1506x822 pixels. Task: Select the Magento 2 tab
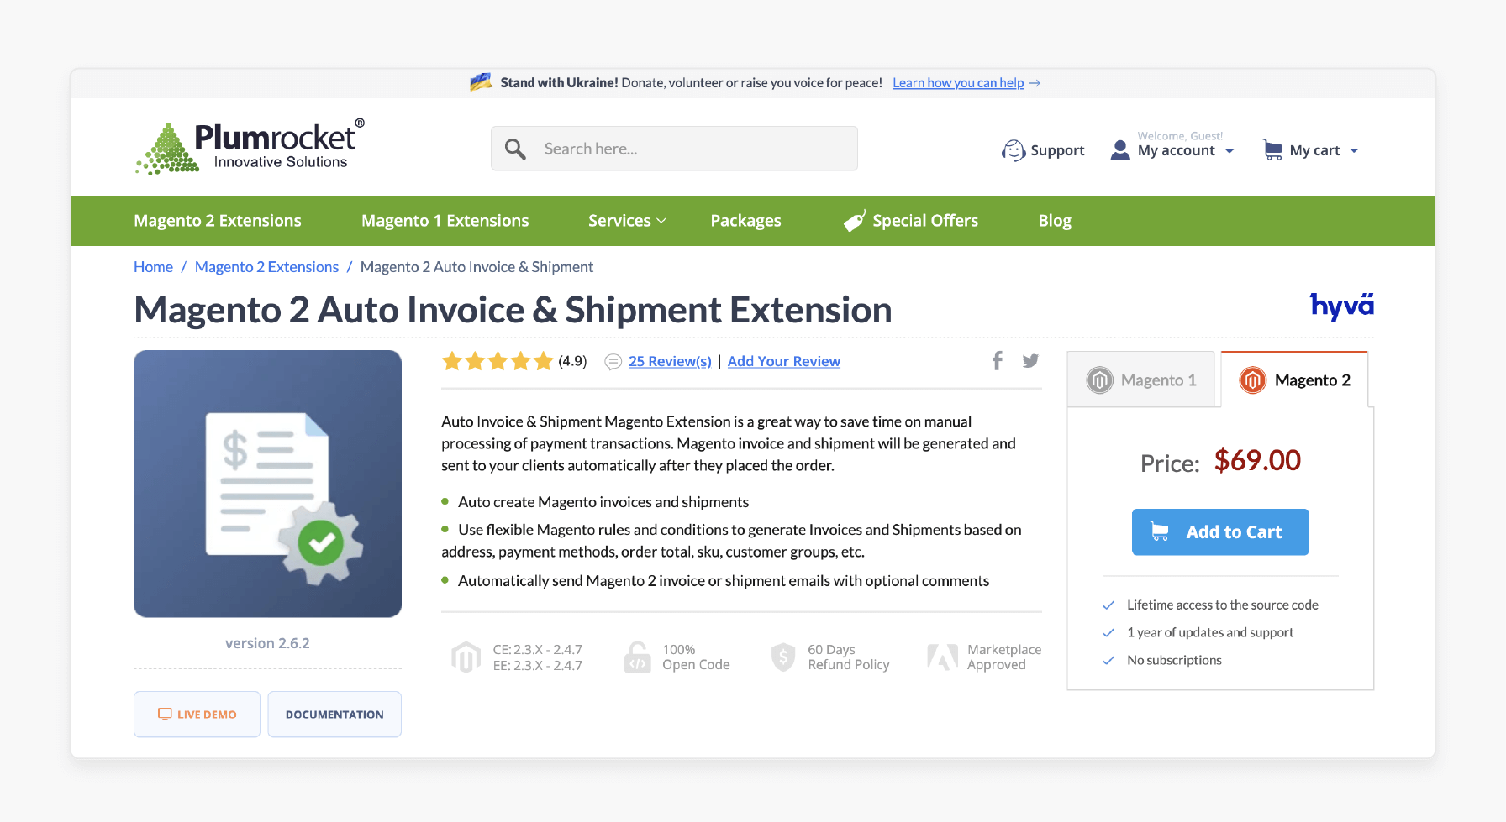[1295, 380]
